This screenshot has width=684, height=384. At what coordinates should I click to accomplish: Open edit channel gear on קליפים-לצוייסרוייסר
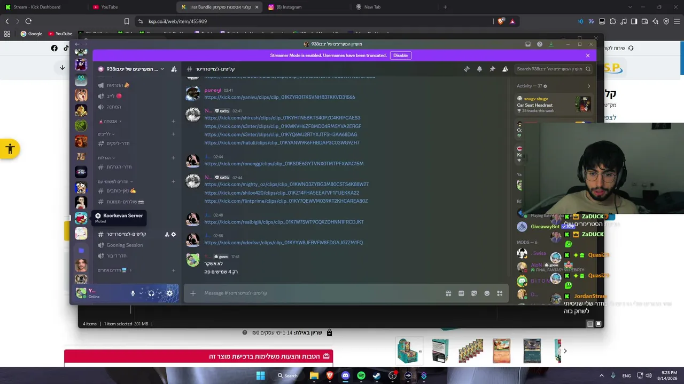pos(174,234)
